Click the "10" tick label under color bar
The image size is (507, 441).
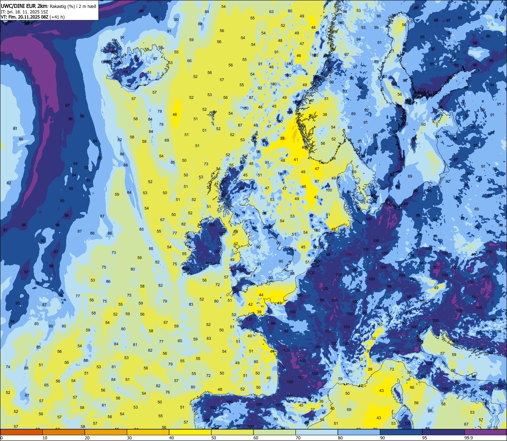(45, 438)
